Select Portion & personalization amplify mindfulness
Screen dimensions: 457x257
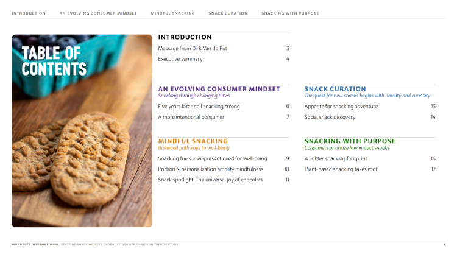tap(210, 169)
